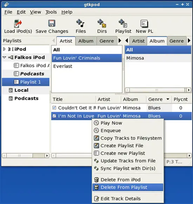Click the Artist column header in track list

(108, 99)
